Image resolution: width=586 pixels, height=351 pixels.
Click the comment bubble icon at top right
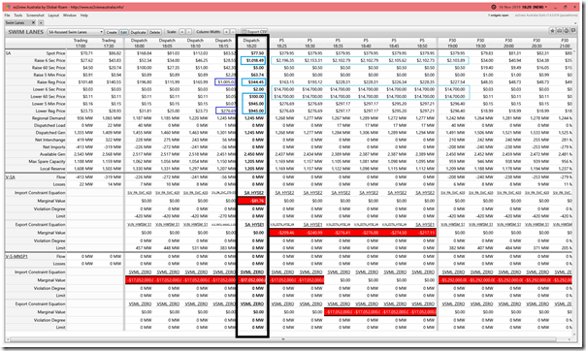pyautogui.click(x=573, y=31)
